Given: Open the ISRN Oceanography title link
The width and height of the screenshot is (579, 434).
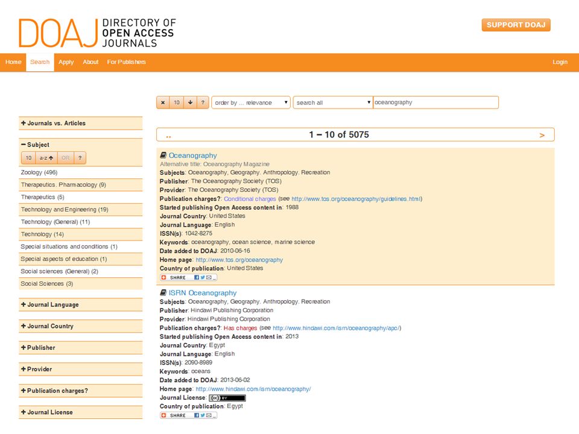Looking at the screenshot, I should point(203,293).
